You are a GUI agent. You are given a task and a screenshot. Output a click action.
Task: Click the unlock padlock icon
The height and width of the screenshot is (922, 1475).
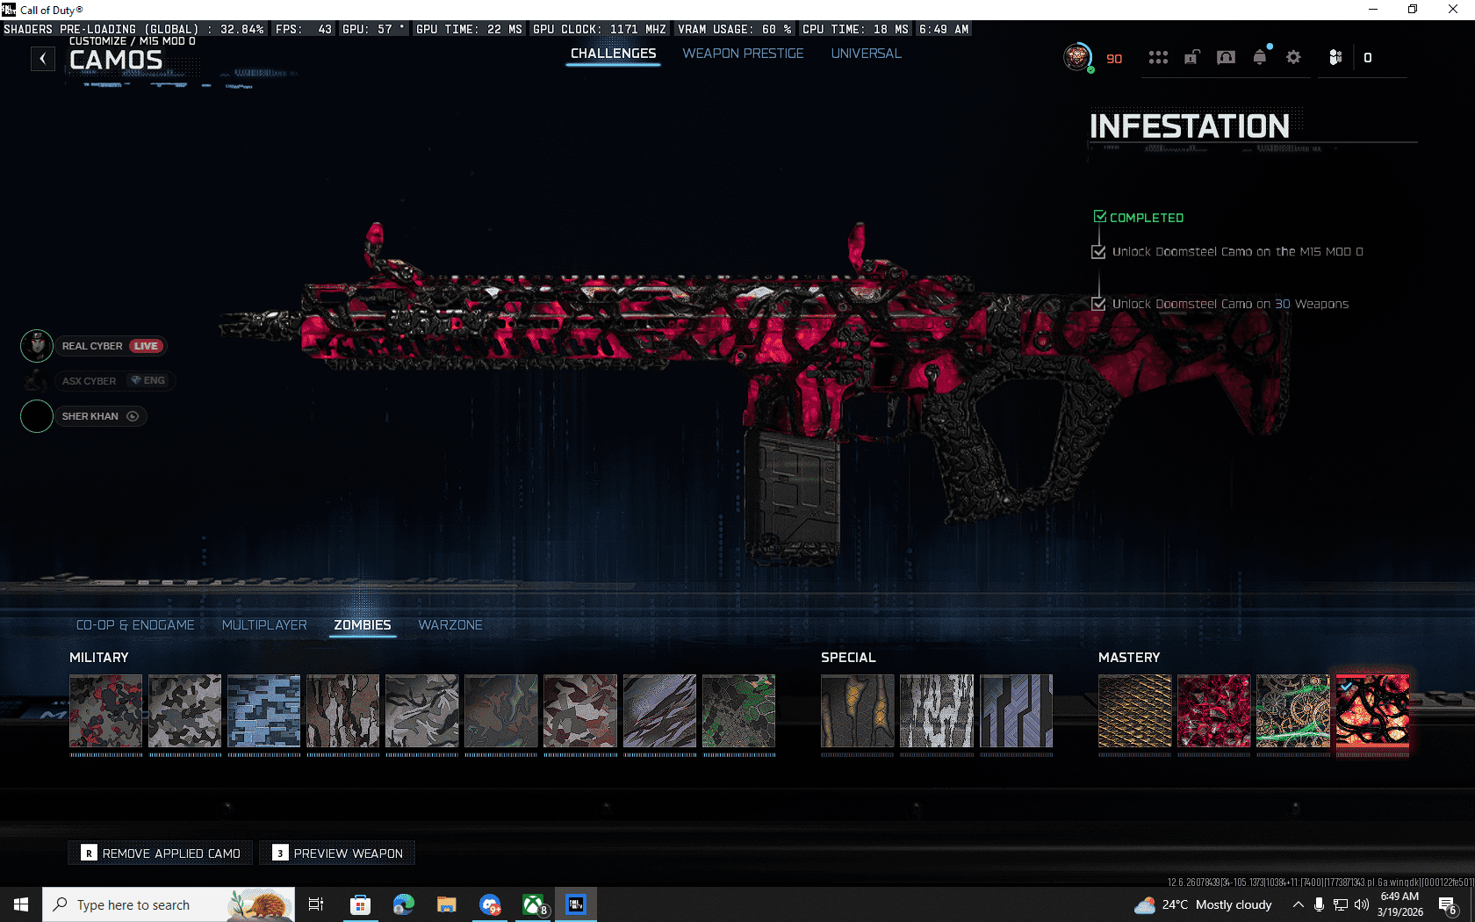1191,58
